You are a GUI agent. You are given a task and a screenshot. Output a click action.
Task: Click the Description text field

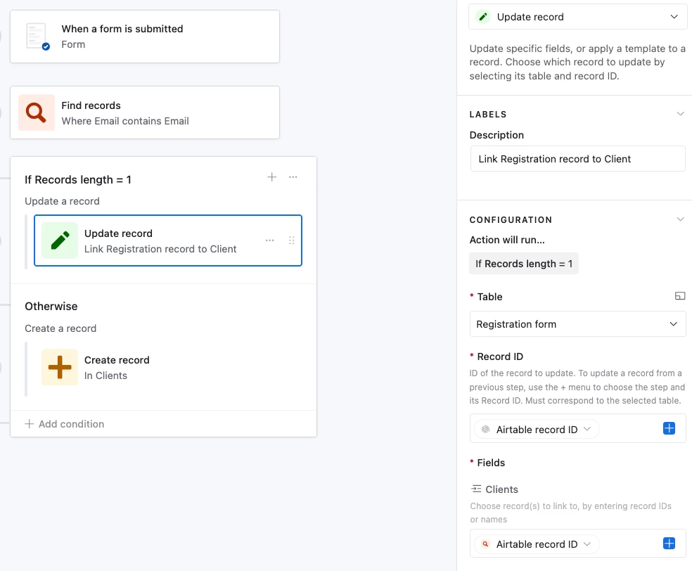577,159
